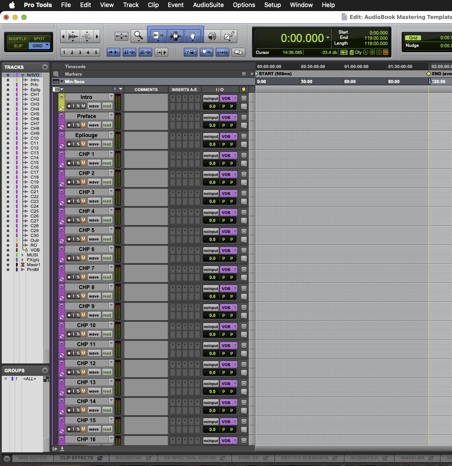Open the AudioSuite menu
Image resolution: width=452 pixels, height=466 pixels.
click(x=209, y=5)
